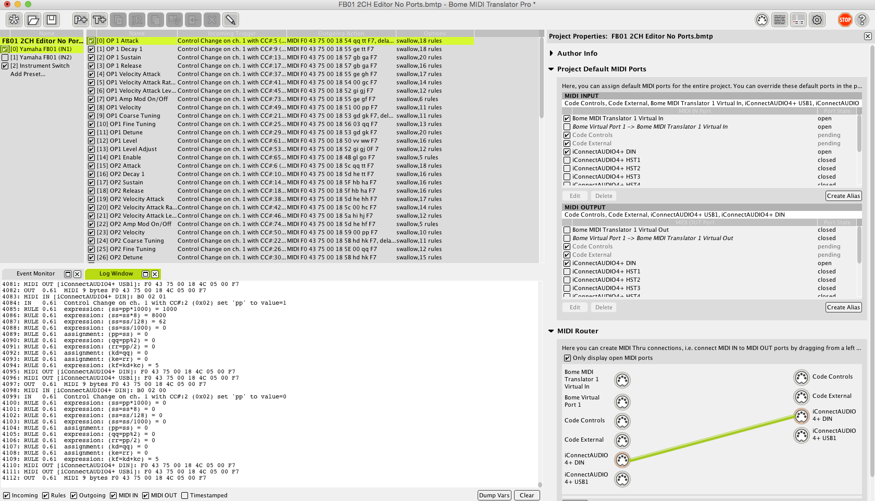Viewport: 875px width, 501px height.
Task: Toggle Outgoing filter checkbox in log
Action: click(74, 496)
